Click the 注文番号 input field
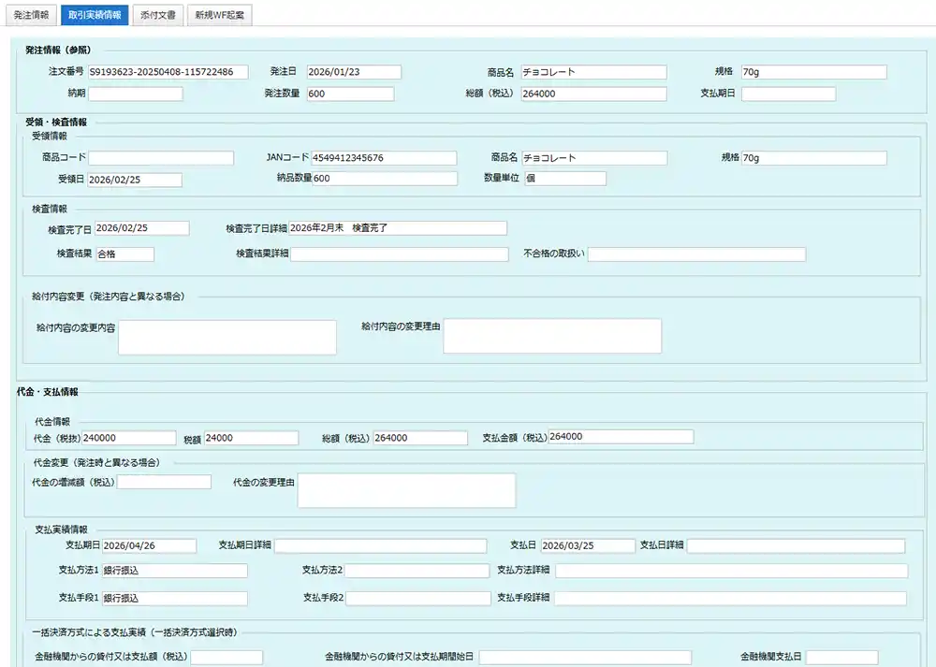936x667 pixels. [168, 72]
